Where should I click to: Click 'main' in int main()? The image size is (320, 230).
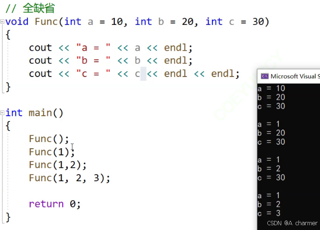click(40, 113)
